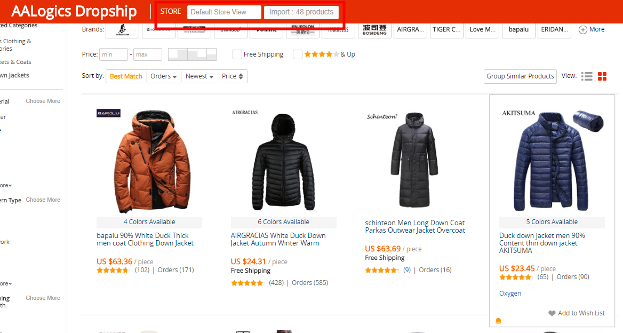This screenshot has height=333, width=623.
Task: Sort by Best Match
Action: (126, 76)
